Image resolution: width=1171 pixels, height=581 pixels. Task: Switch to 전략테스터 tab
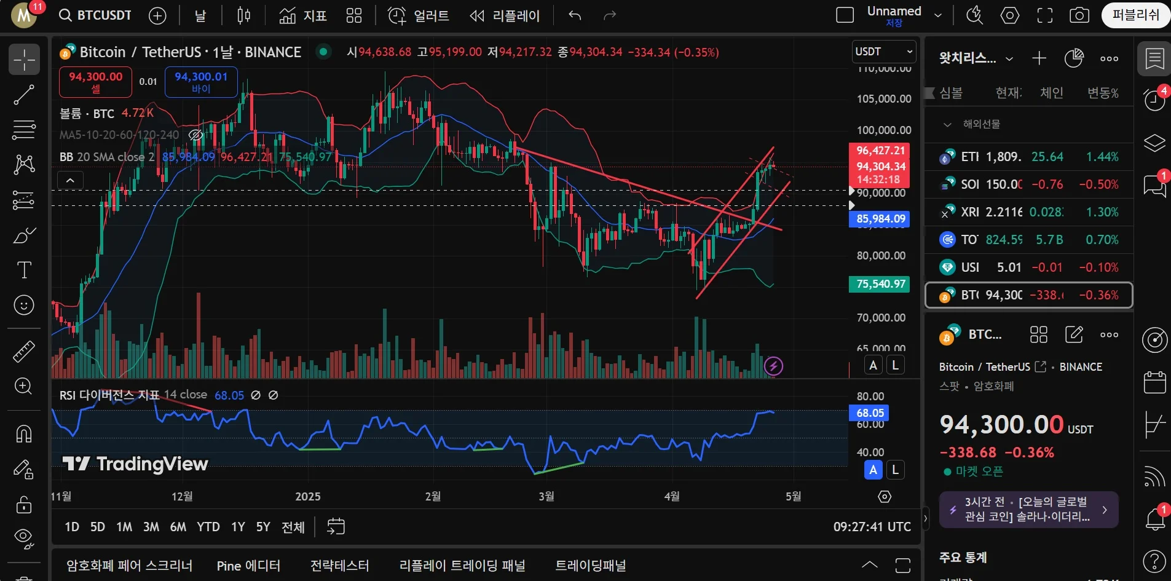(x=339, y=566)
